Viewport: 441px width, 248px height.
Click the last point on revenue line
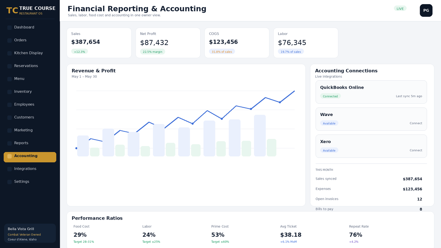[x=294, y=91]
